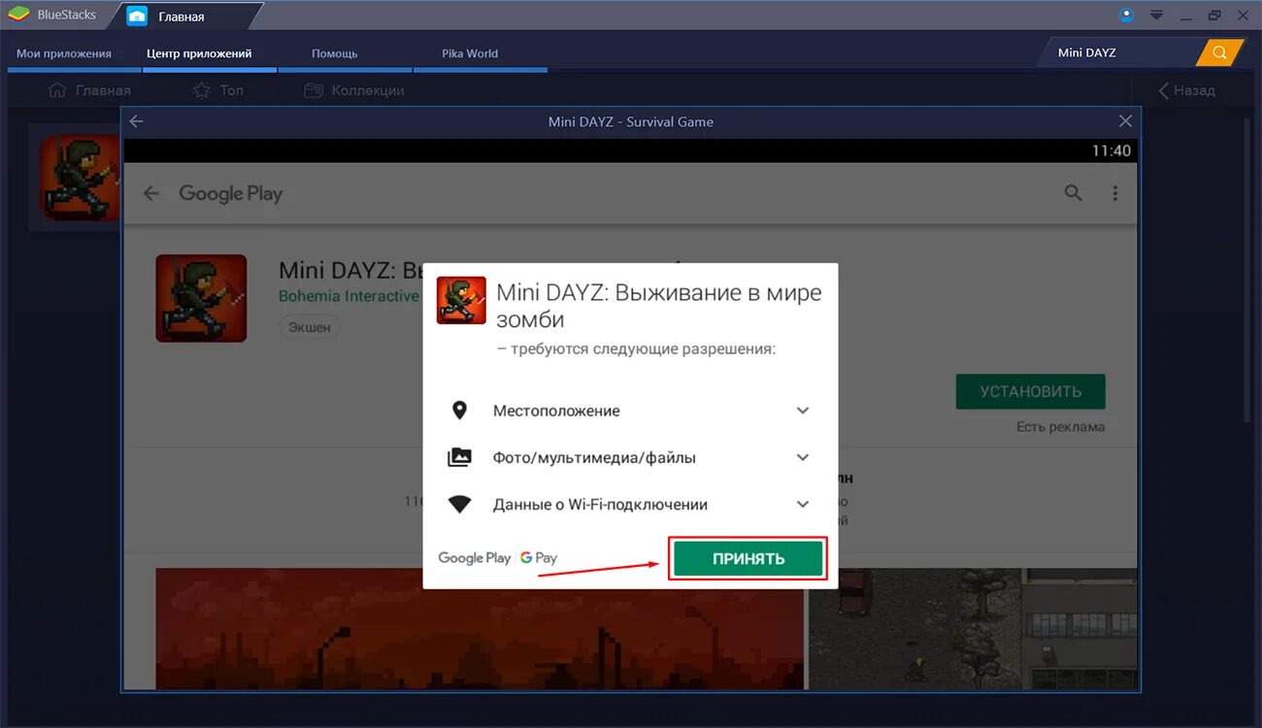Image resolution: width=1262 pixels, height=728 pixels.
Task: Click the Назад back link
Action: [1186, 90]
